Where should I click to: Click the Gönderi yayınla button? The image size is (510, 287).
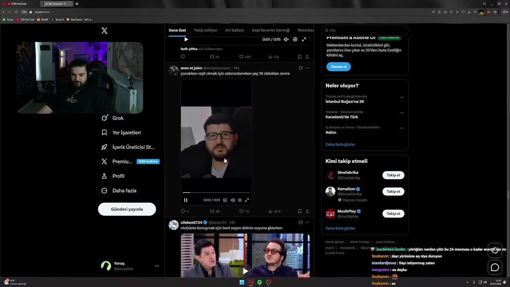tap(127, 209)
